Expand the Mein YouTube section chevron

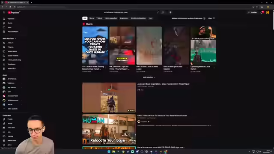click(15, 38)
